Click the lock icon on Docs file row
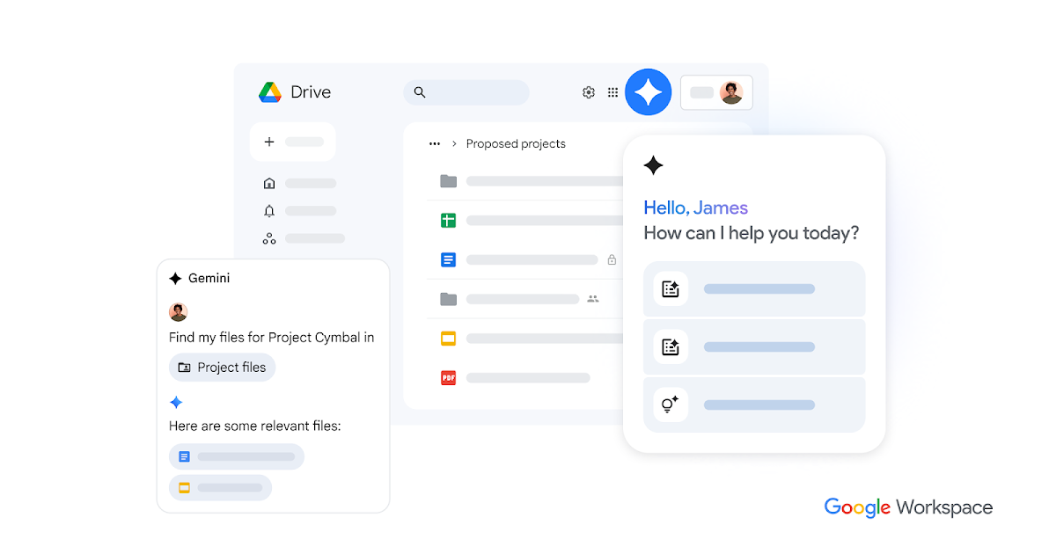The height and width of the screenshot is (554, 1056). point(612,259)
